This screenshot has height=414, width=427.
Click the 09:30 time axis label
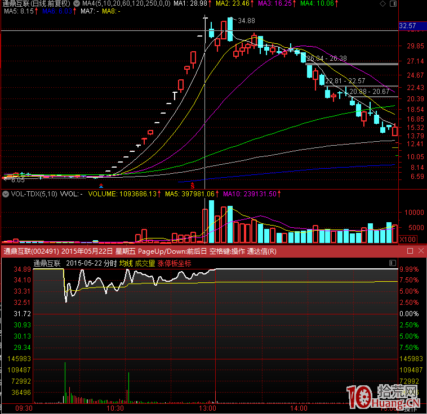click(24, 408)
